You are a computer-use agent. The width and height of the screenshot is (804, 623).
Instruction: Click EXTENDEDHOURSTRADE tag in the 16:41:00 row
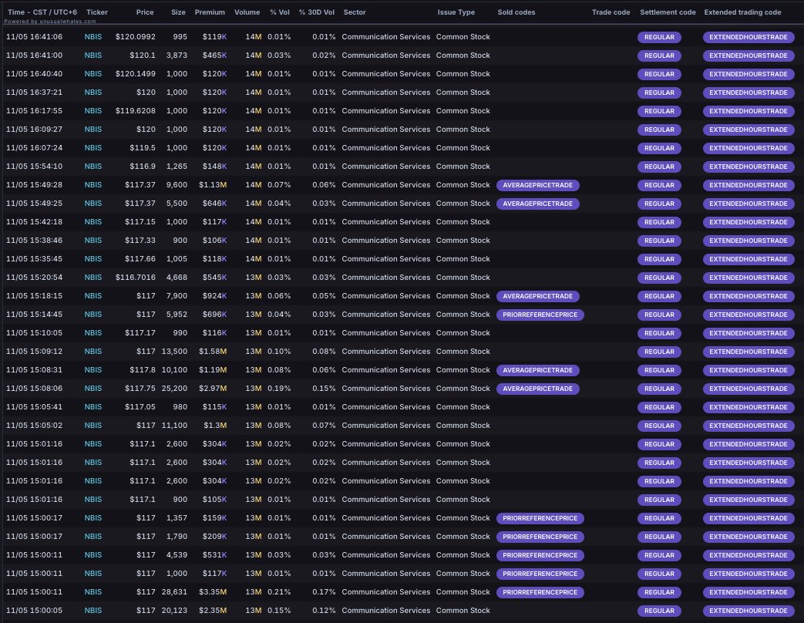pos(748,56)
